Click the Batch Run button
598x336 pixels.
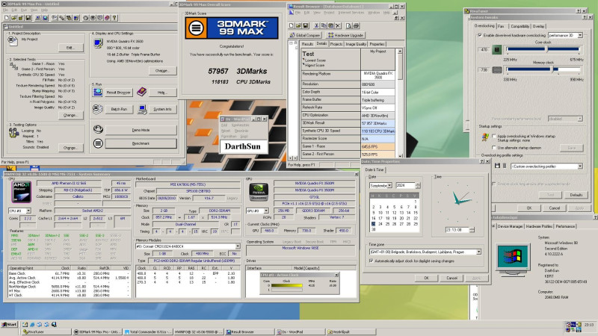[119, 109]
